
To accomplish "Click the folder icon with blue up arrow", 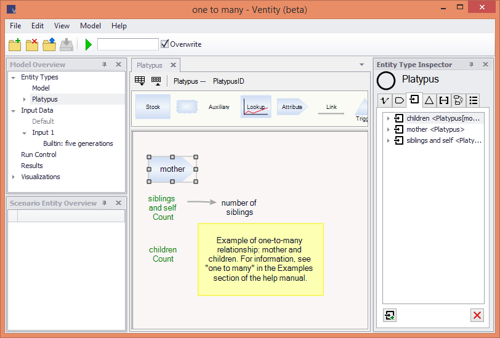I will click(x=49, y=45).
